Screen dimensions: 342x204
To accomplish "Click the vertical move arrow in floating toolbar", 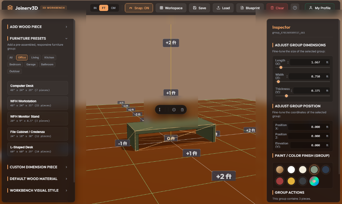I will click(160, 110).
